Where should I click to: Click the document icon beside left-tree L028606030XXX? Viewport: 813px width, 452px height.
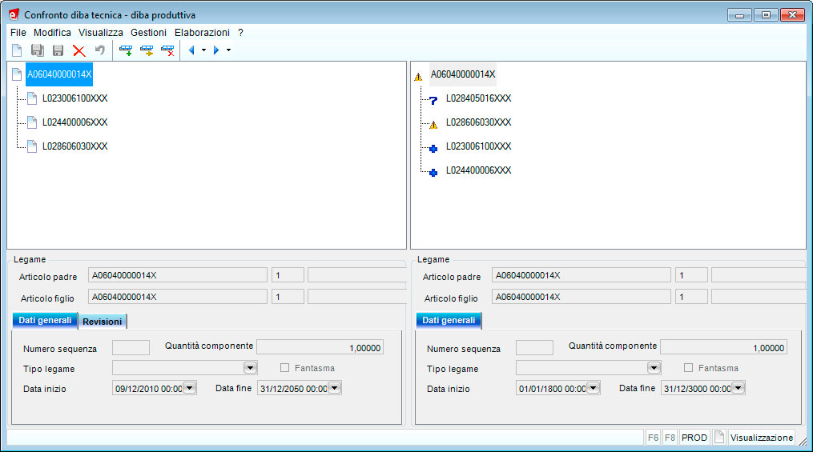(32, 146)
